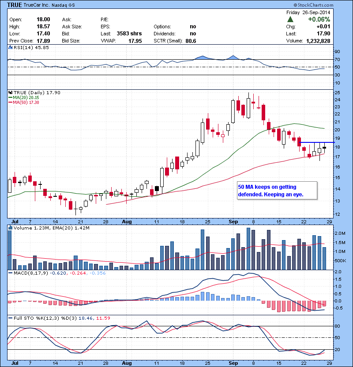Click the P/E label

point(105,19)
